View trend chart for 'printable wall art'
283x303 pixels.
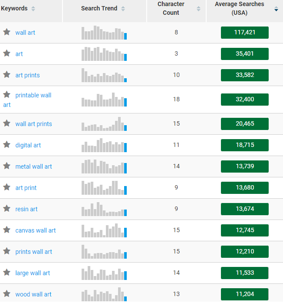pos(104,99)
